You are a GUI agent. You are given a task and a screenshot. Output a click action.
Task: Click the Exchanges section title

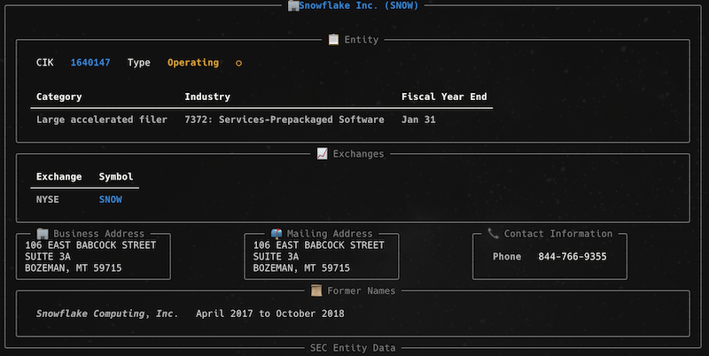tap(359, 154)
